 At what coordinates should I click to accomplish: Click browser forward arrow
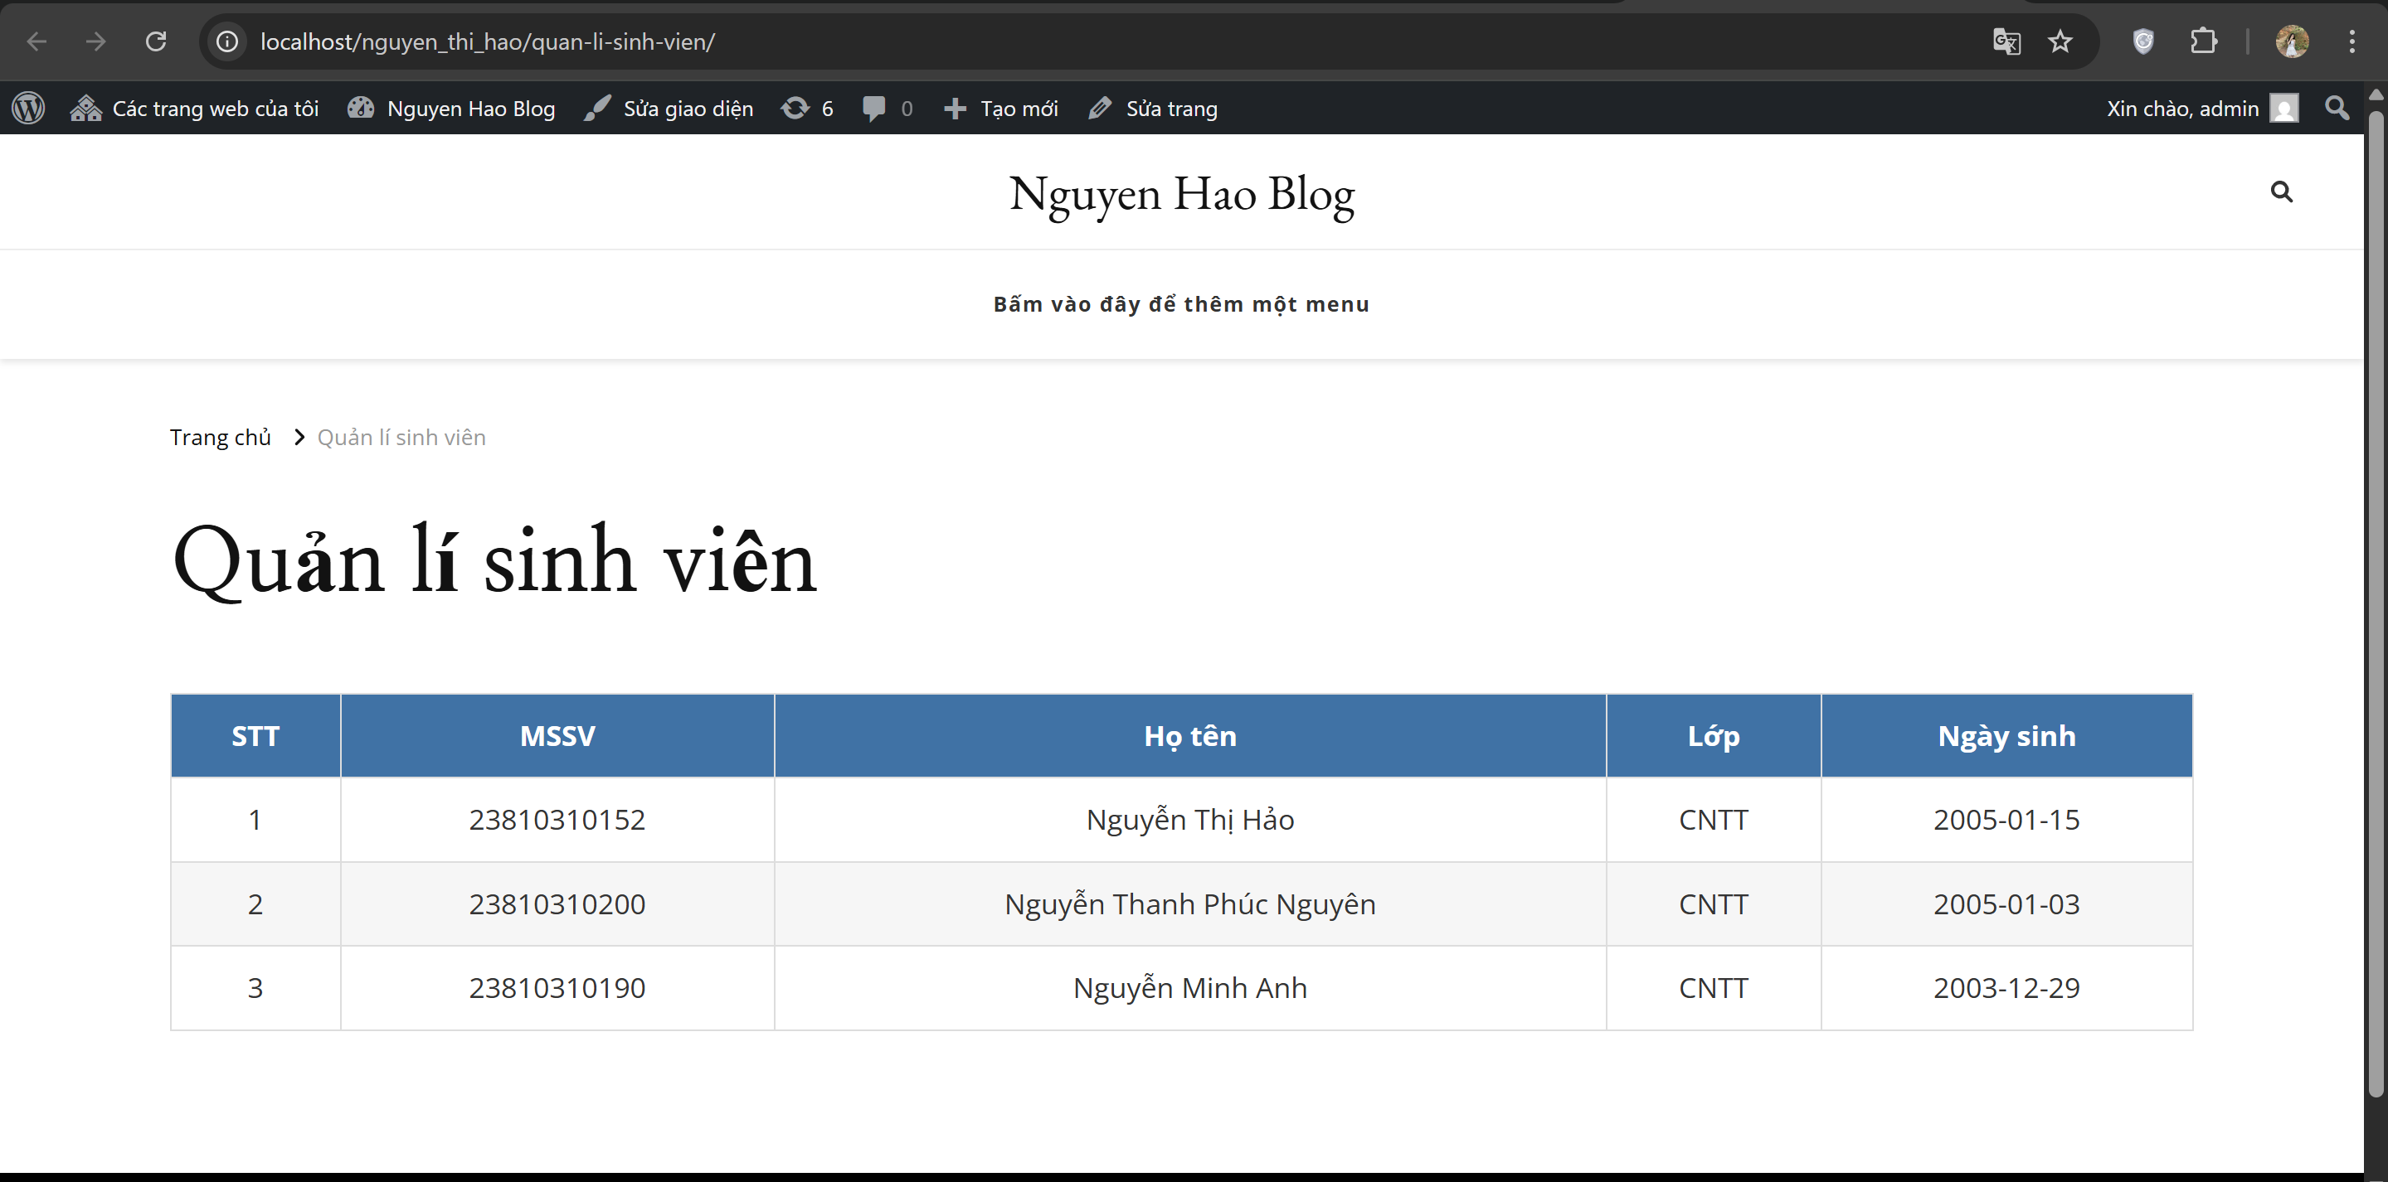click(x=95, y=41)
